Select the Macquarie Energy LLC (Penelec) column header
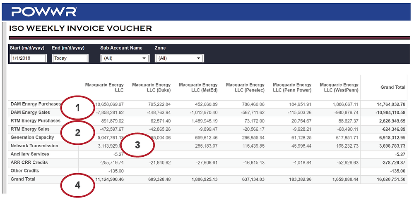Image resolution: width=414 pixels, height=200 pixels. tap(245, 88)
